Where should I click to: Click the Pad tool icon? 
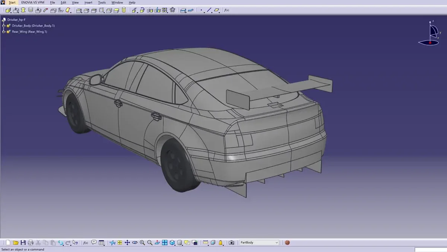pos(8,10)
